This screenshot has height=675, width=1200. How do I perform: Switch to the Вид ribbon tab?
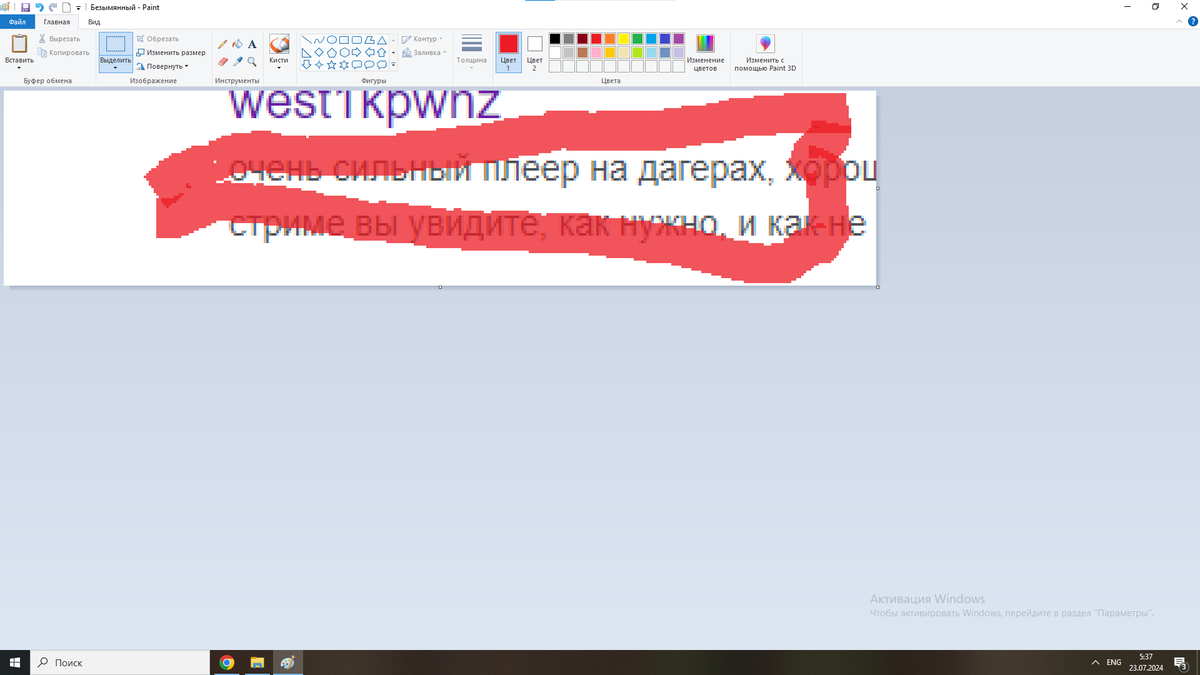tap(93, 21)
